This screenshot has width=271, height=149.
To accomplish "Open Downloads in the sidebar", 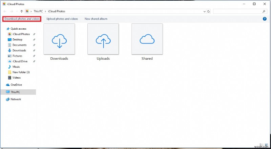I will 19,51.
